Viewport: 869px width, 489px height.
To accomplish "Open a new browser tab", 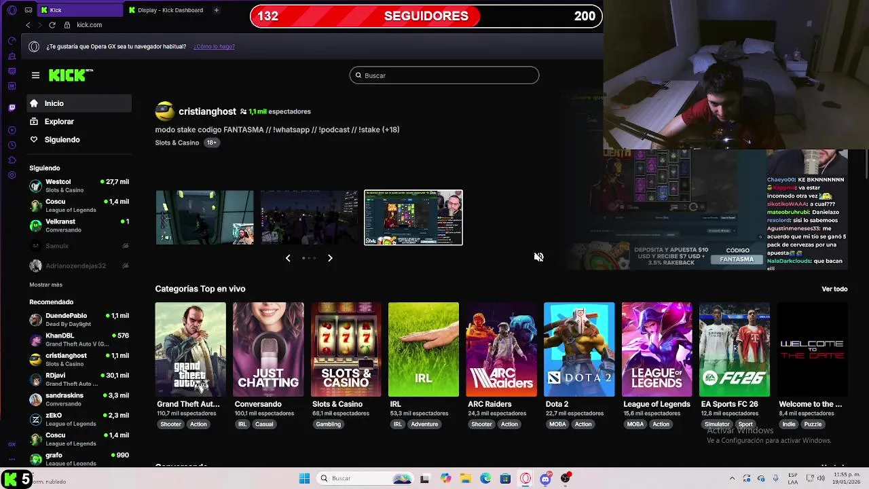I will pyautogui.click(x=216, y=10).
